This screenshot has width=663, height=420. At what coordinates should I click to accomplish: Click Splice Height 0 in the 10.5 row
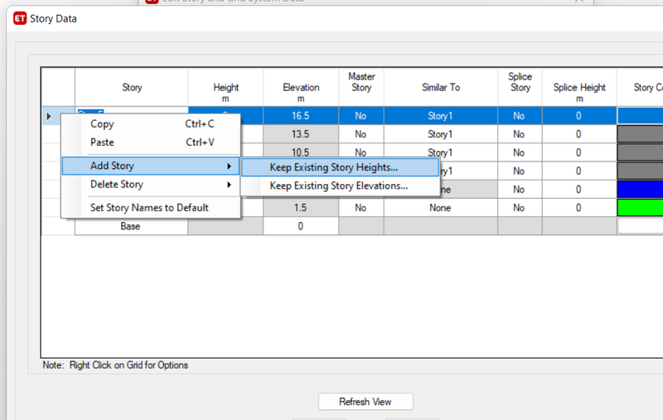[579, 152]
